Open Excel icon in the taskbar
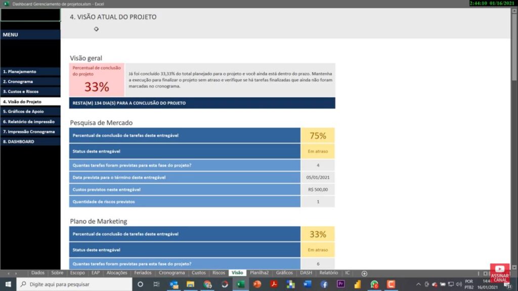 coord(240,283)
